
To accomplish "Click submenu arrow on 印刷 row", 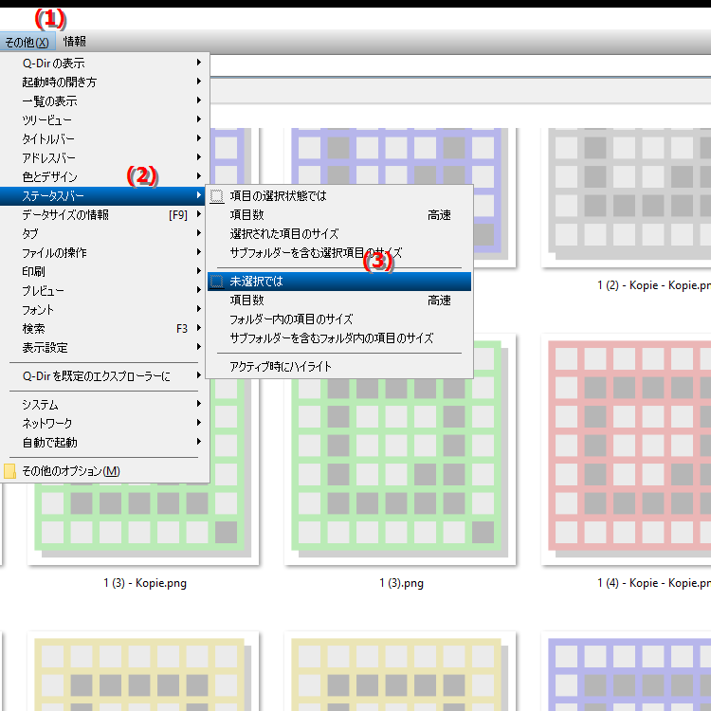I will click(199, 271).
